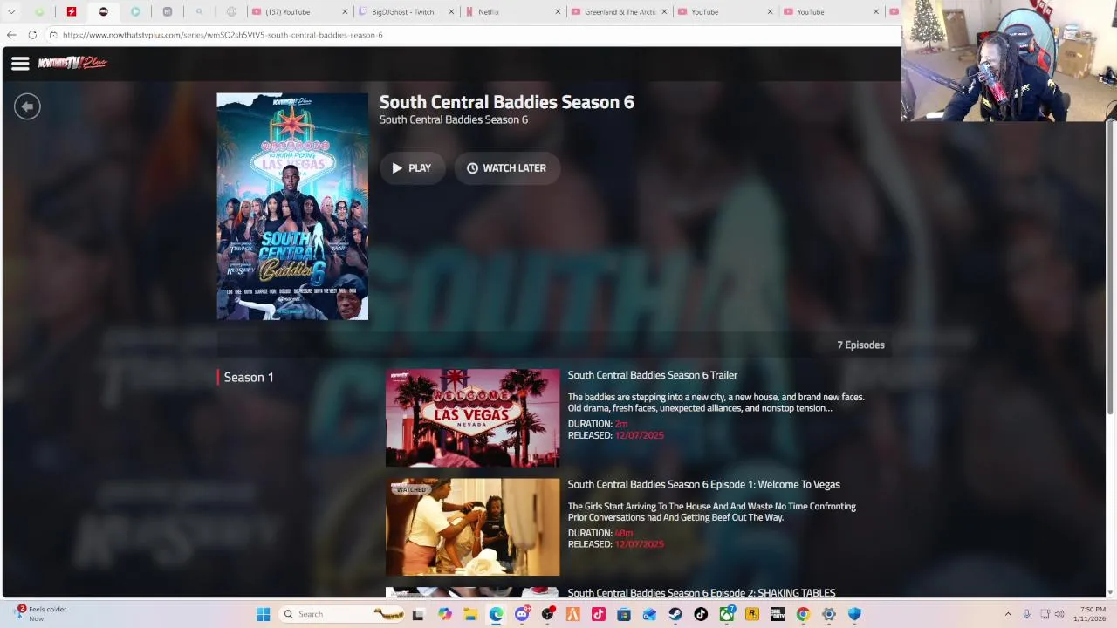Switch to the pinned red lightning-bolt tab
This screenshot has width=1117, height=628.
tap(72, 12)
